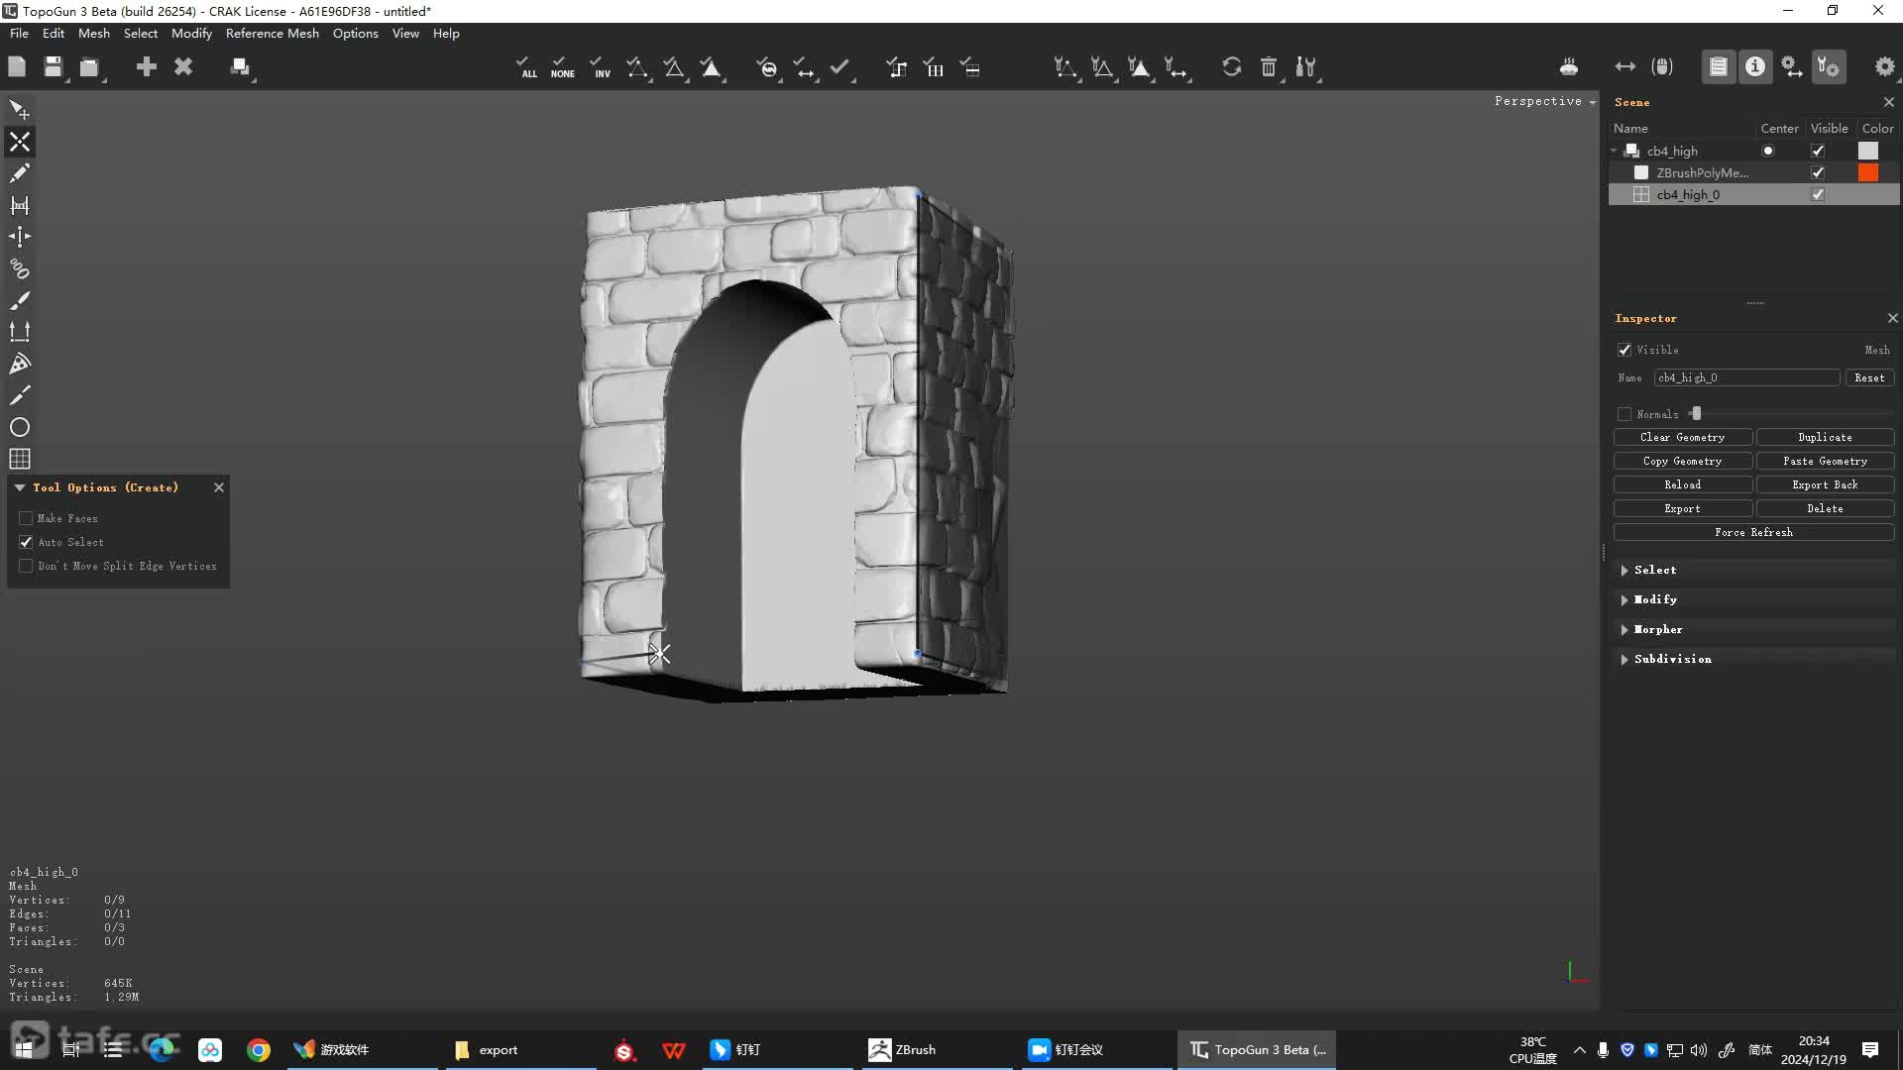This screenshot has height=1070, width=1903.
Task: Select the Bridge tool
Action: tap(20, 205)
